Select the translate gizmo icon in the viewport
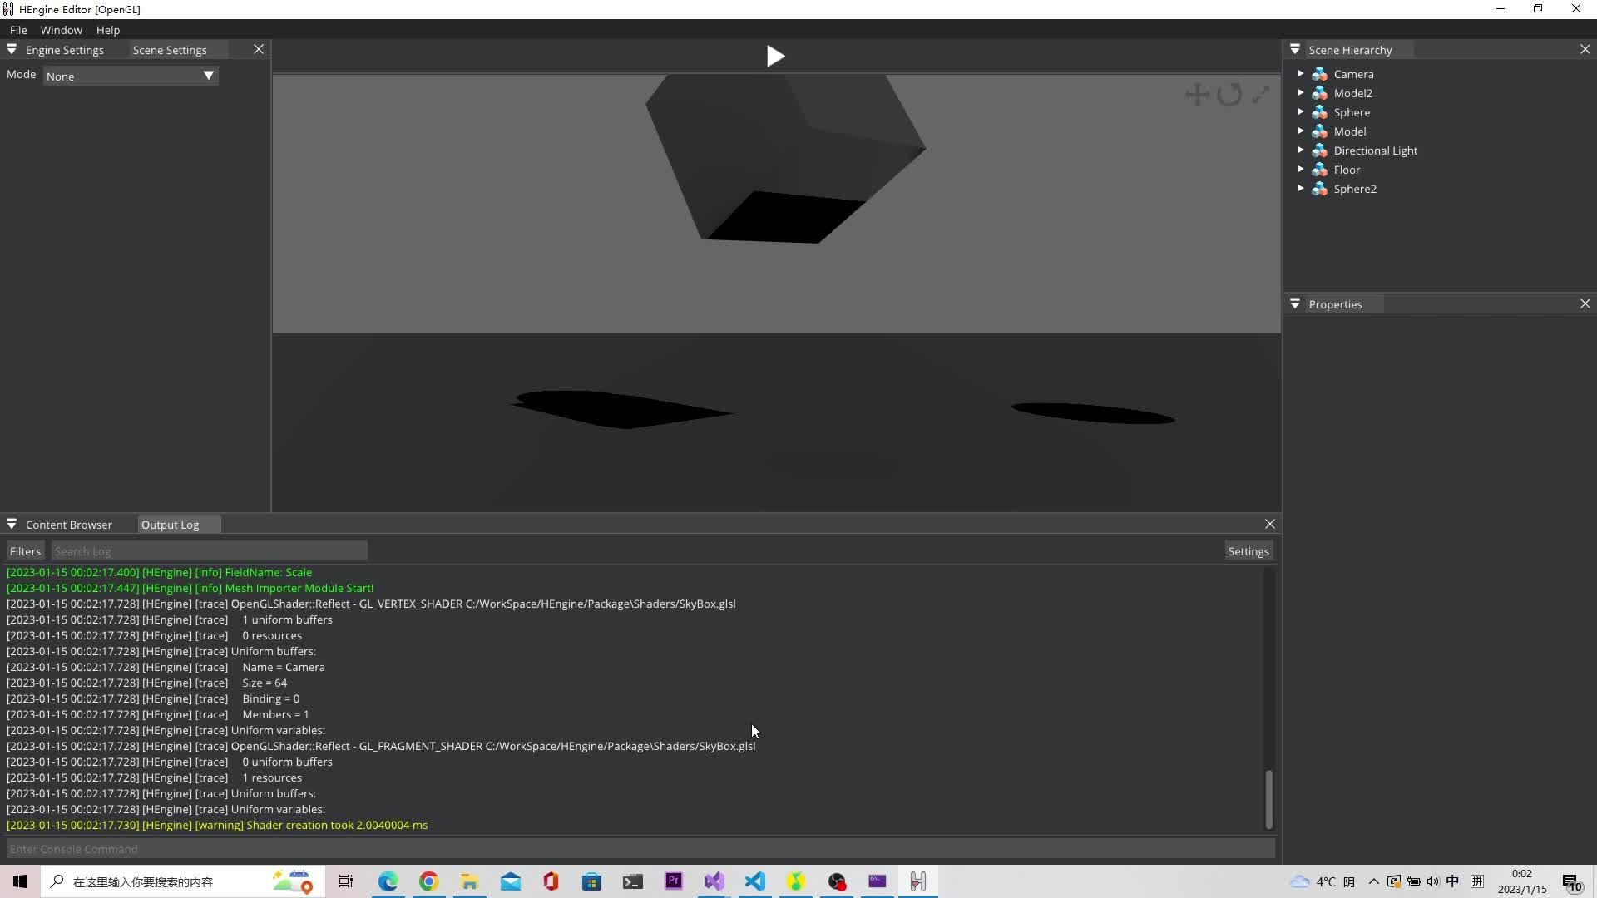 pyautogui.click(x=1197, y=94)
